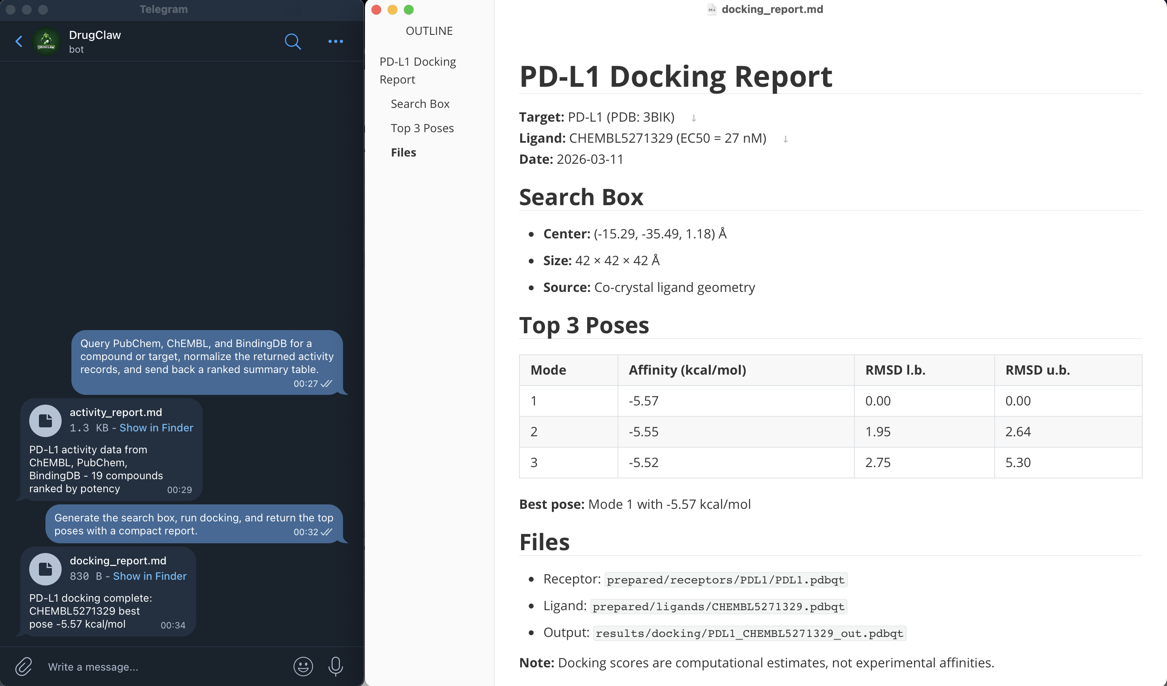Image resolution: width=1167 pixels, height=686 pixels.
Task: Jump to PD-L1 Docking Report outline entry
Action: click(x=418, y=71)
